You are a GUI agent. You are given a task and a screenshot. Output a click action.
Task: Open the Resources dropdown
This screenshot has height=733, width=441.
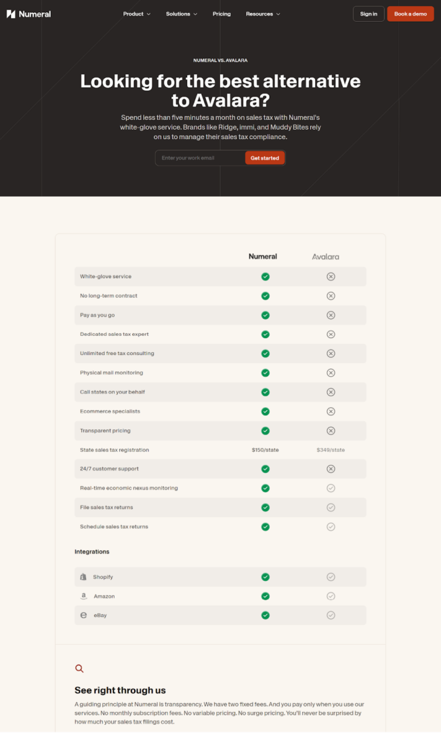click(263, 14)
